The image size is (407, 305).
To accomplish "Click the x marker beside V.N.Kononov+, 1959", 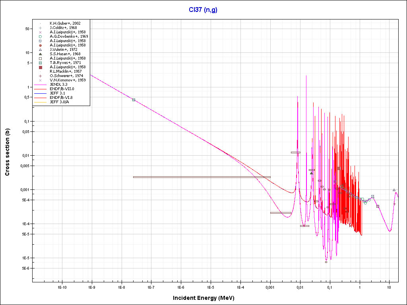I will pyautogui.click(x=40, y=80).
